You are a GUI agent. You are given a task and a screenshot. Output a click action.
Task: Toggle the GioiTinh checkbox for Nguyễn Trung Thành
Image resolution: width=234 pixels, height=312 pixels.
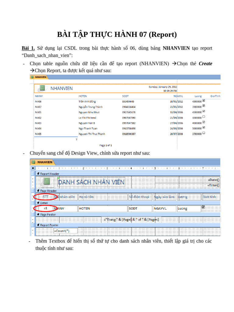pyautogui.click(x=204, y=106)
